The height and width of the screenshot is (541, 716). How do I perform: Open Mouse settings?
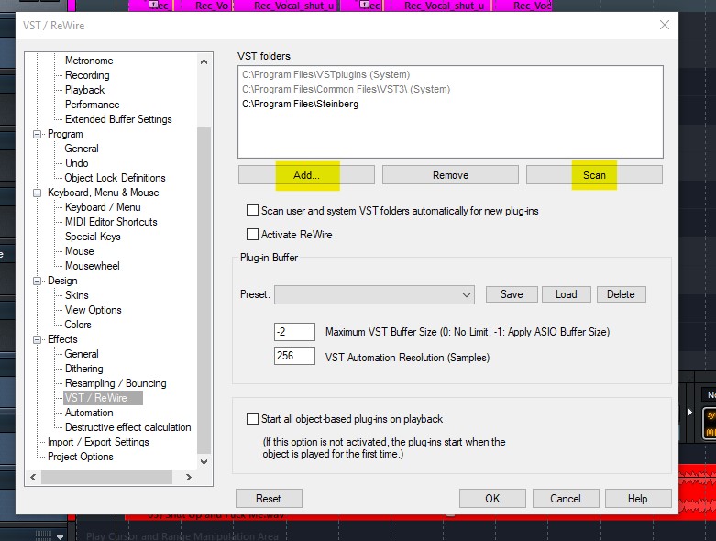pos(80,251)
